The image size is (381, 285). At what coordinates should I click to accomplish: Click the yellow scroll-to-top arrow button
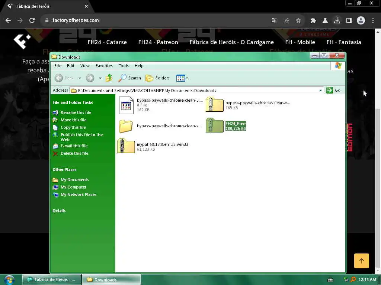(x=362, y=261)
